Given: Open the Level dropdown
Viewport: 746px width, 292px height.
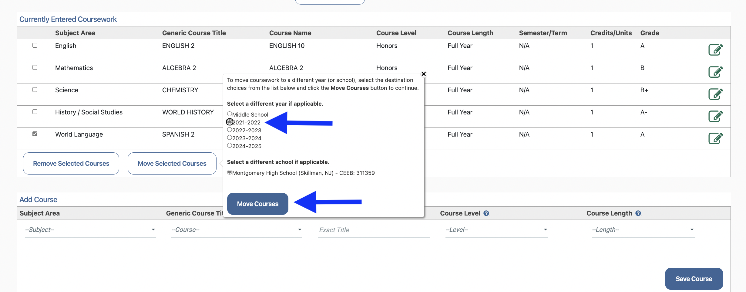Looking at the screenshot, I should [x=496, y=230].
